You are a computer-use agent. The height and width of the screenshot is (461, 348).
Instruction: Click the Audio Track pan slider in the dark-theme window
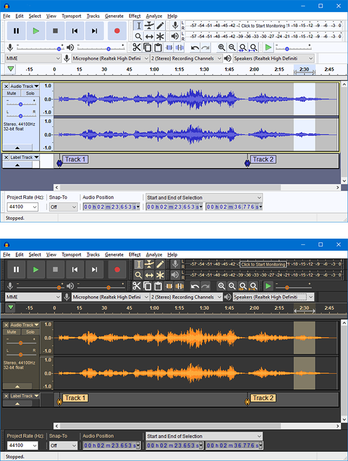[x=21, y=354]
